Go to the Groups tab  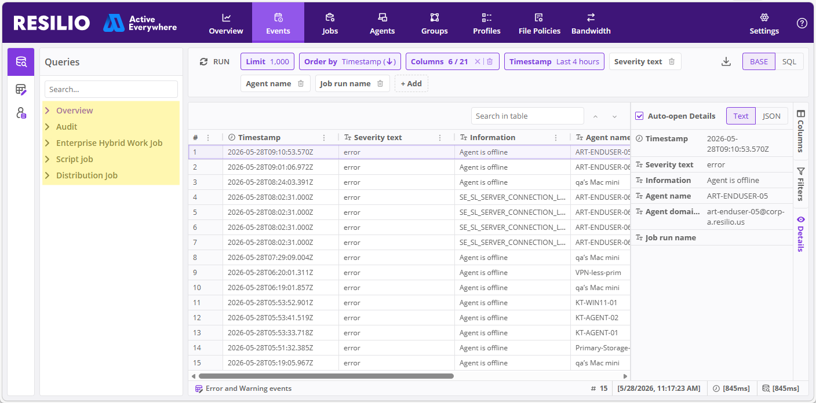[x=434, y=23]
